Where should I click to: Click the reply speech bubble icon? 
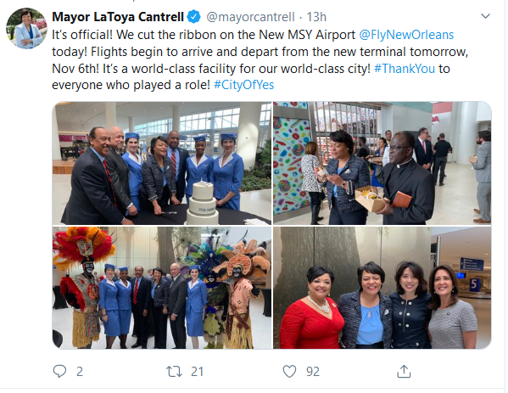(59, 371)
